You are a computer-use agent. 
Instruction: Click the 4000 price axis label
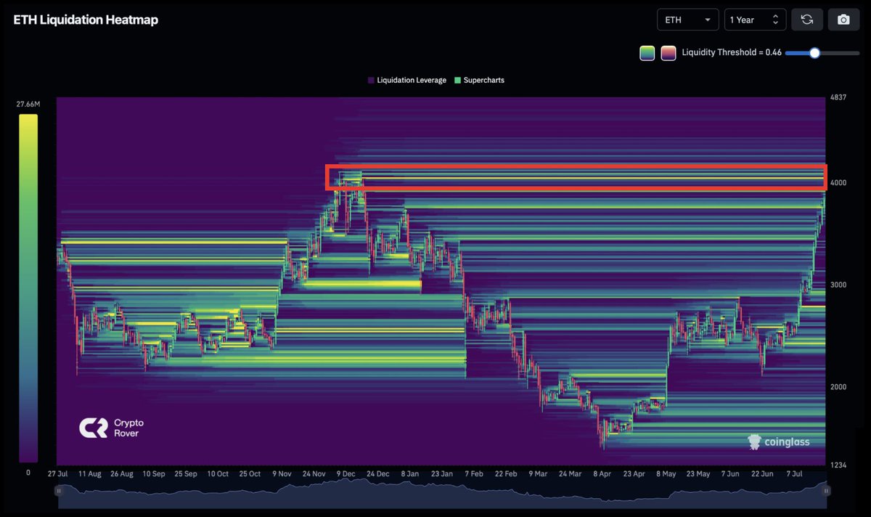tap(840, 183)
